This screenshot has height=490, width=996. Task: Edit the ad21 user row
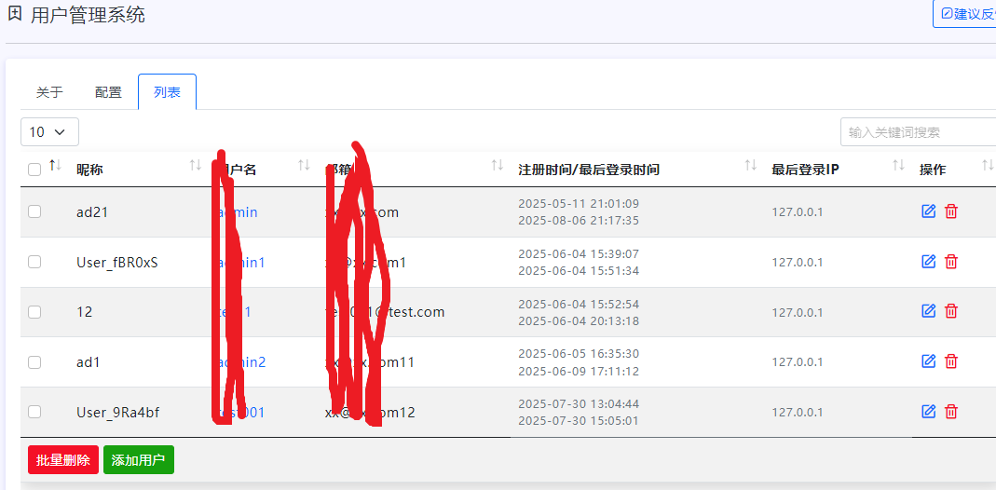click(x=929, y=211)
